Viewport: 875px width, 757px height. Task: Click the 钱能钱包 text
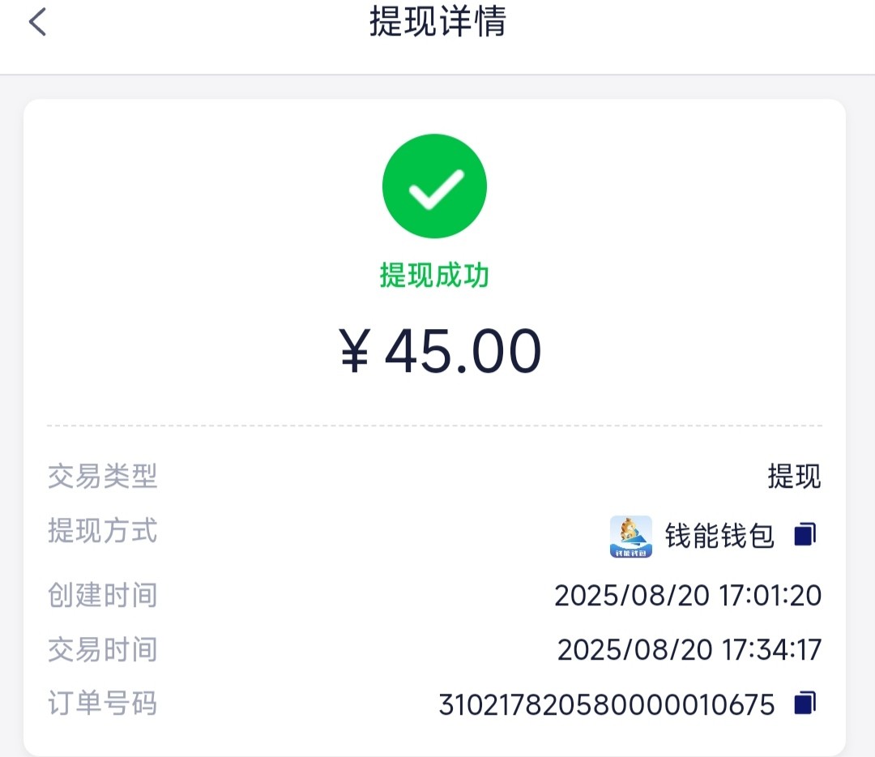click(x=719, y=536)
